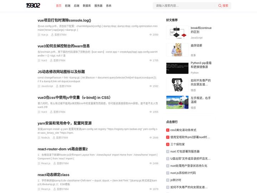Viewport: 257px width, 193px height.
Task: Open ranking item css3美化滚动条样式
Action: pyautogui.click(x=183, y=130)
